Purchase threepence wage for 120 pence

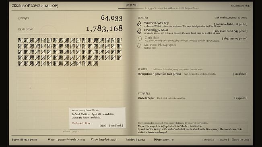[x=240, y=74]
